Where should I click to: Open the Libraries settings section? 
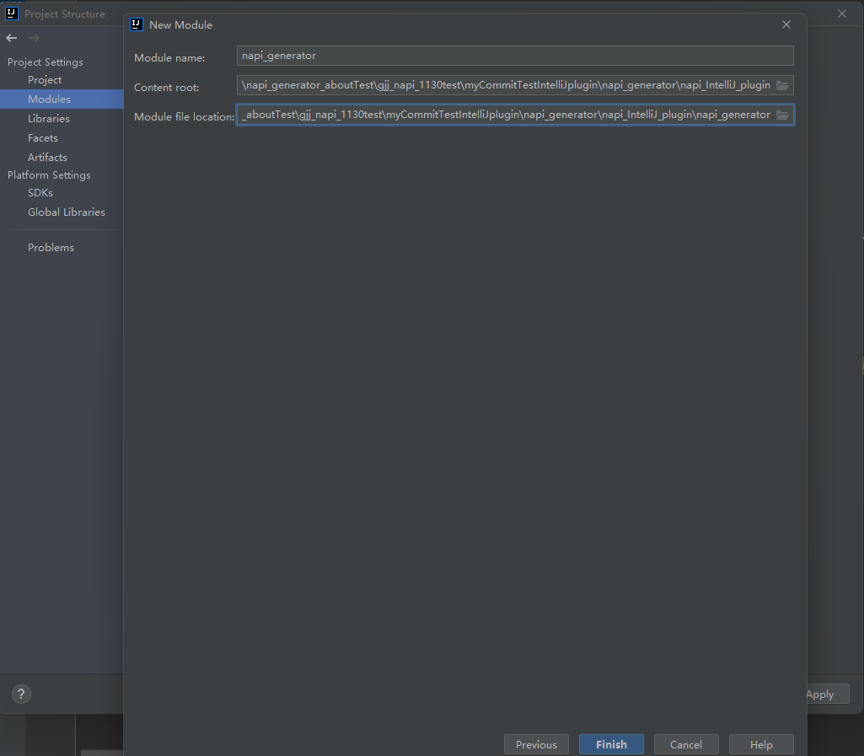tap(48, 119)
